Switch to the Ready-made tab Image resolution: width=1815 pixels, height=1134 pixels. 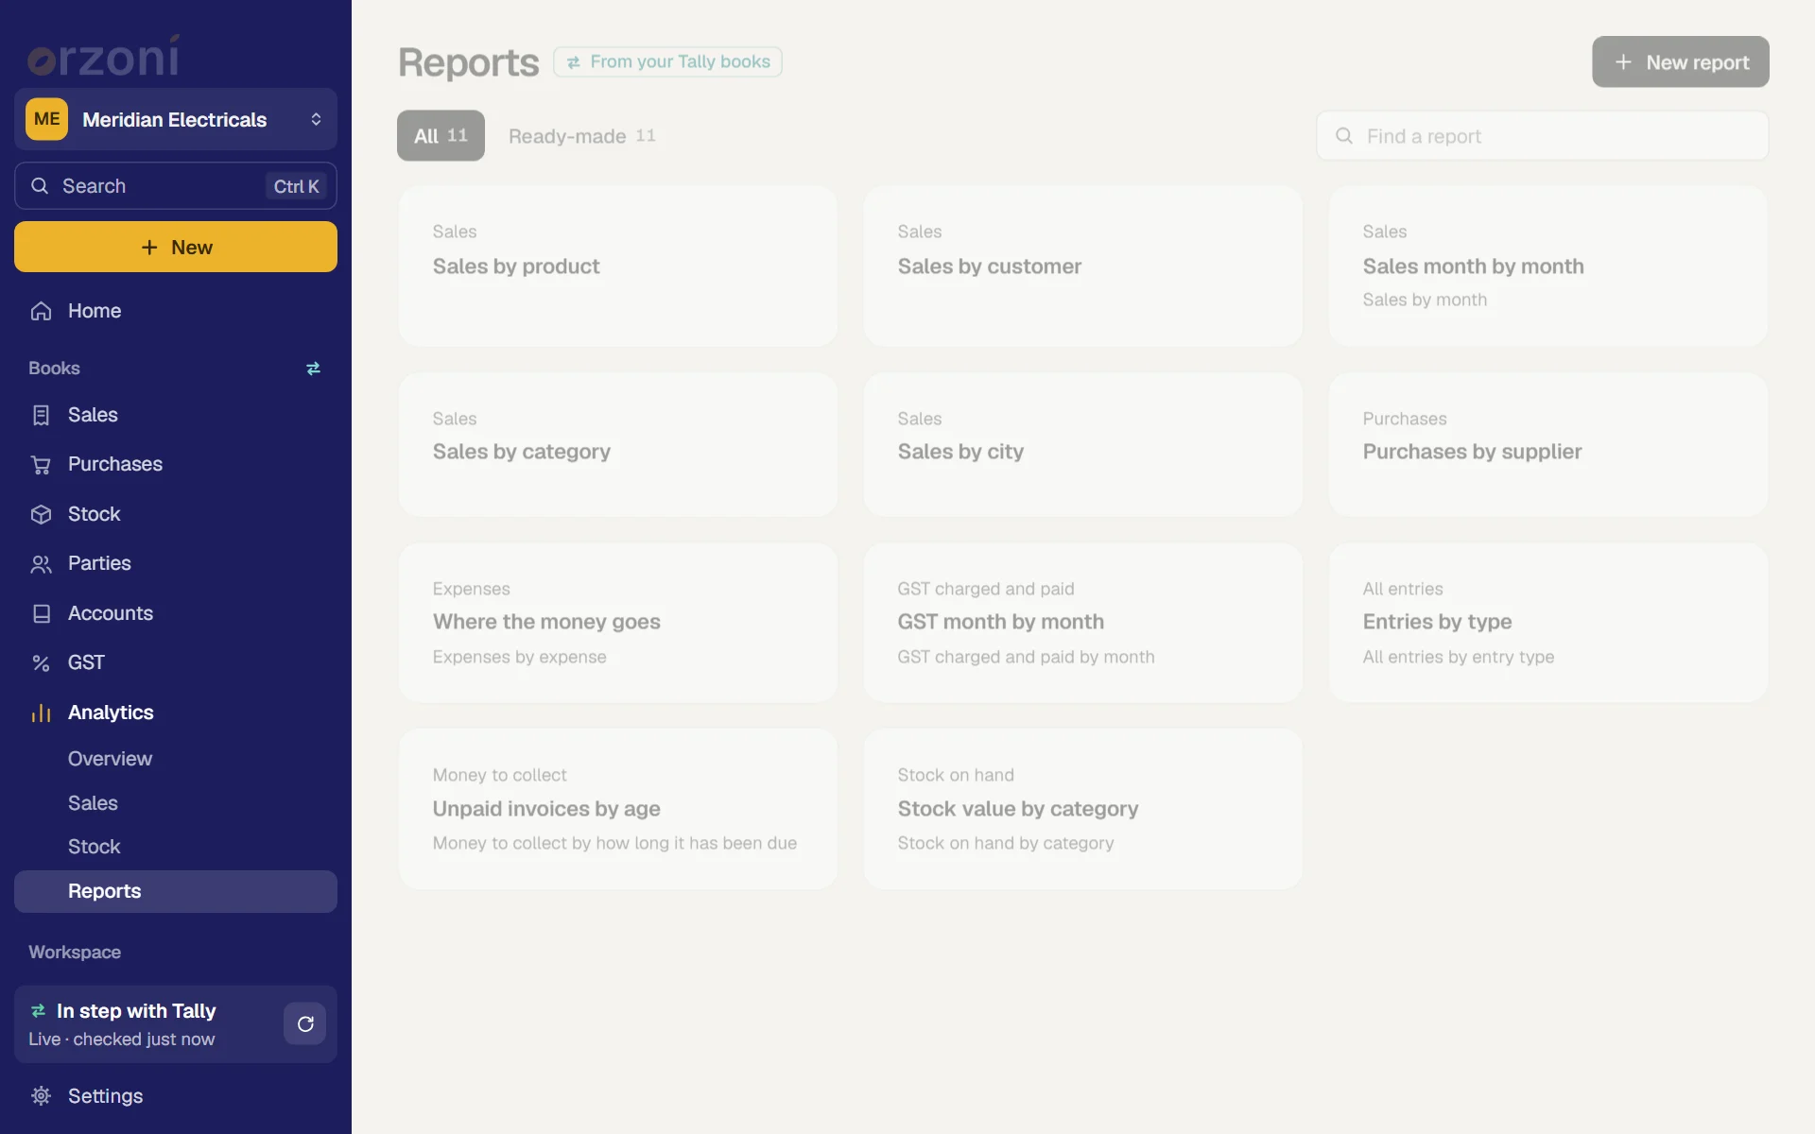point(582,136)
